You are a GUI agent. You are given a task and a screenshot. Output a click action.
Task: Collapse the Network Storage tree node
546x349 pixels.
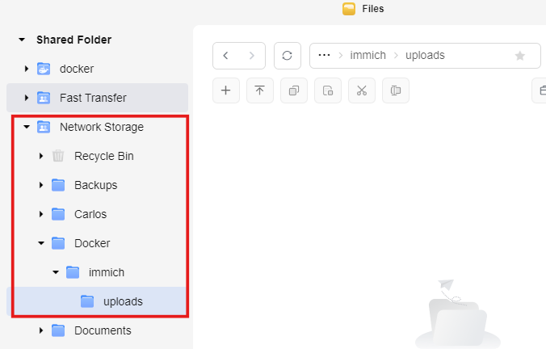click(27, 127)
